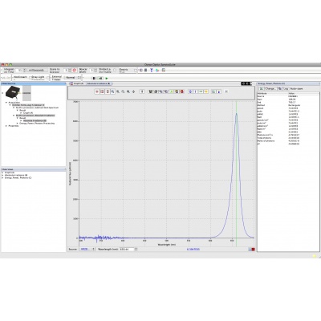Click the yellow icon in the graph toolbar

206,91
